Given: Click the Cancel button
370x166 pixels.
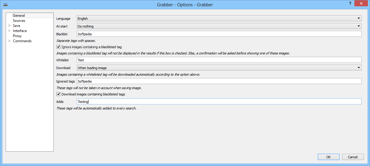Looking at the screenshot, I should [353, 157].
